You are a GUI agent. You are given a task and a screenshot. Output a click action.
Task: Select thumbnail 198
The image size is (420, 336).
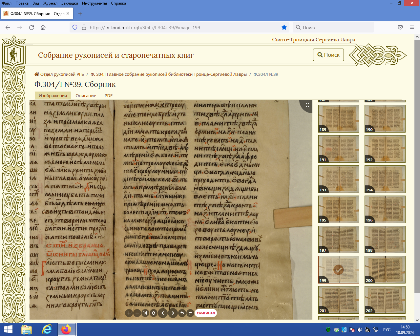(x=385, y=240)
